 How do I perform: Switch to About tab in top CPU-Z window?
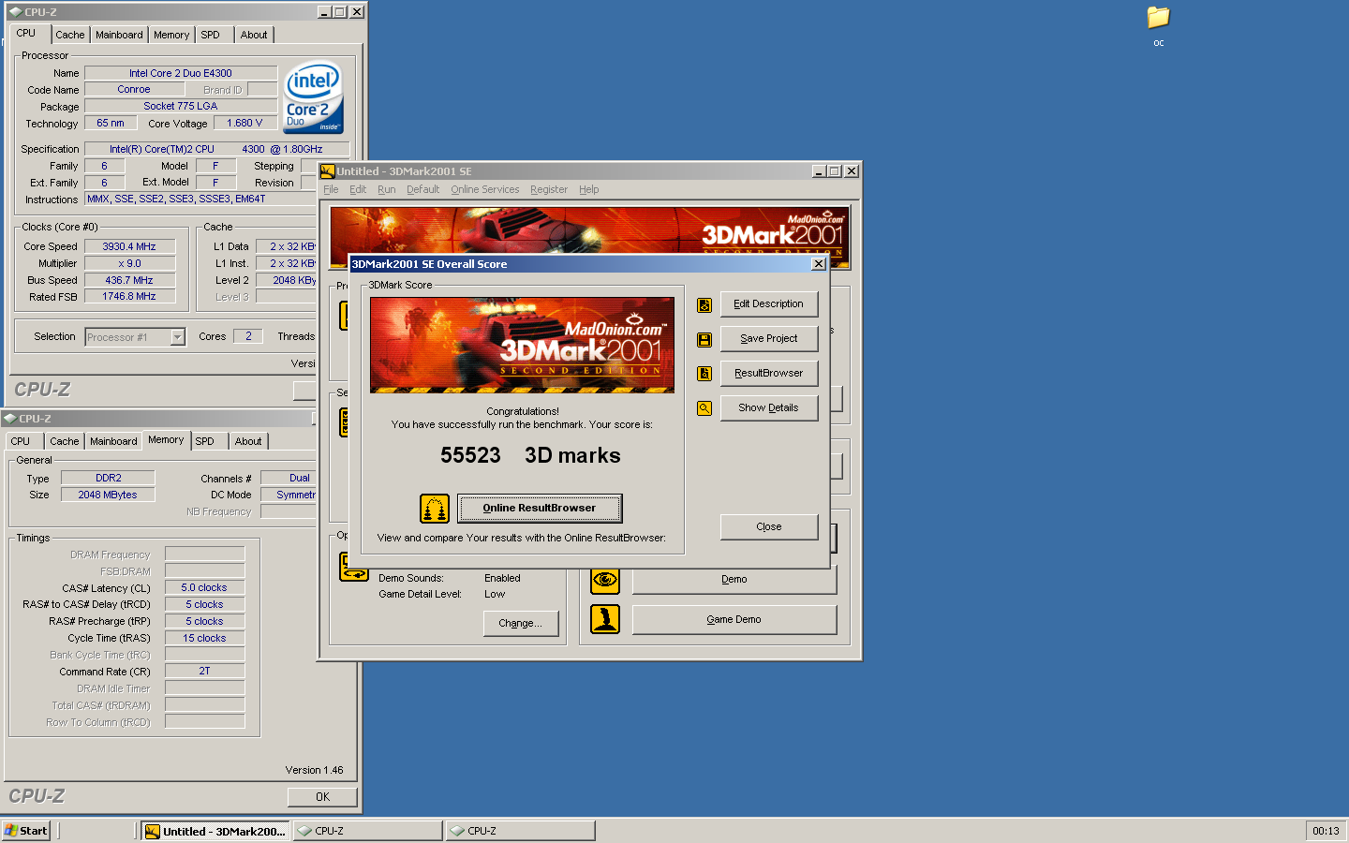tap(254, 35)
